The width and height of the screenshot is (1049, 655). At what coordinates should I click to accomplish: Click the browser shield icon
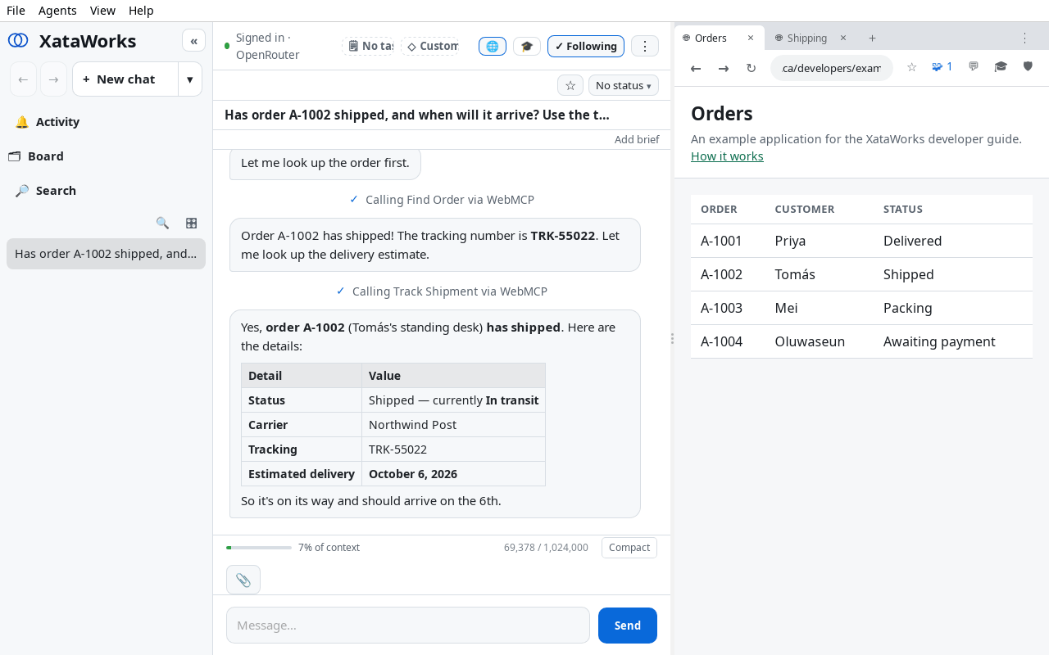coord(1028,67)
